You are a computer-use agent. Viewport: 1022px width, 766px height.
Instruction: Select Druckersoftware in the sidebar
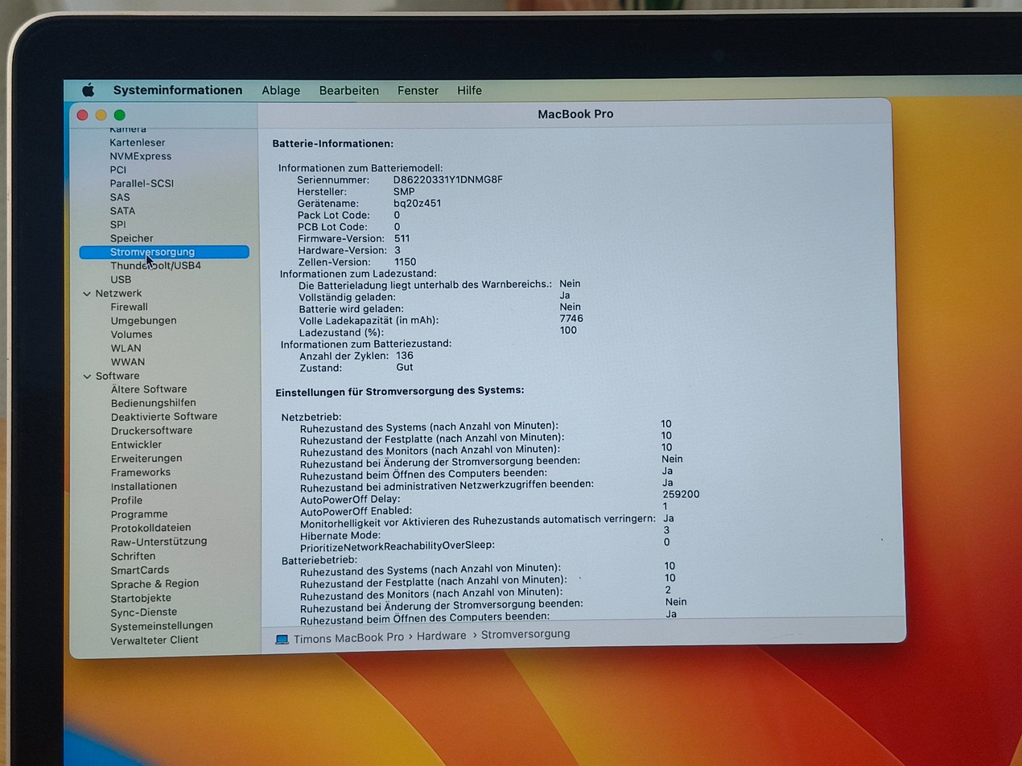click(x=152, y=431)
